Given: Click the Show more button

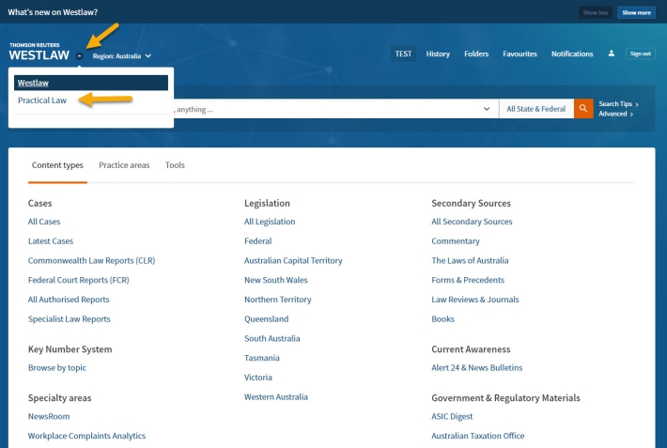Looking at the screenshot, I should 636,12.
